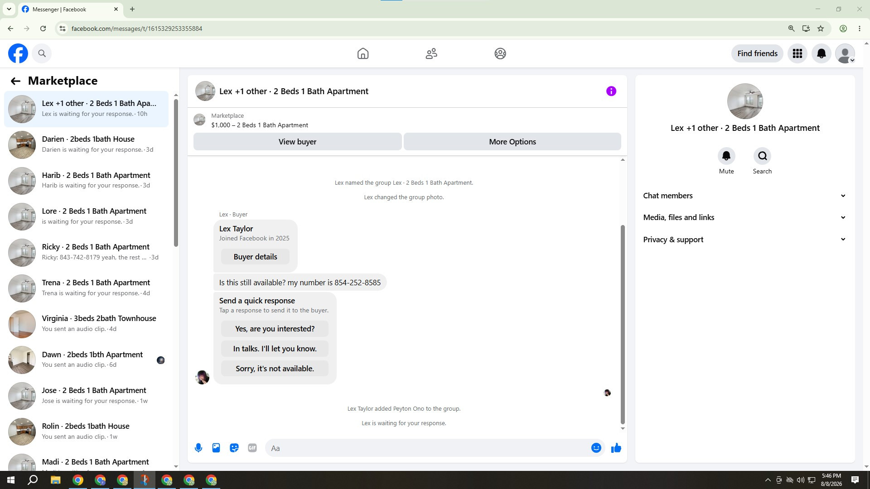Open Harib 2 Beds 1 Bath conversation
Image resolution: width=870 pixels, height=489 pixels.
coord(86,181)
